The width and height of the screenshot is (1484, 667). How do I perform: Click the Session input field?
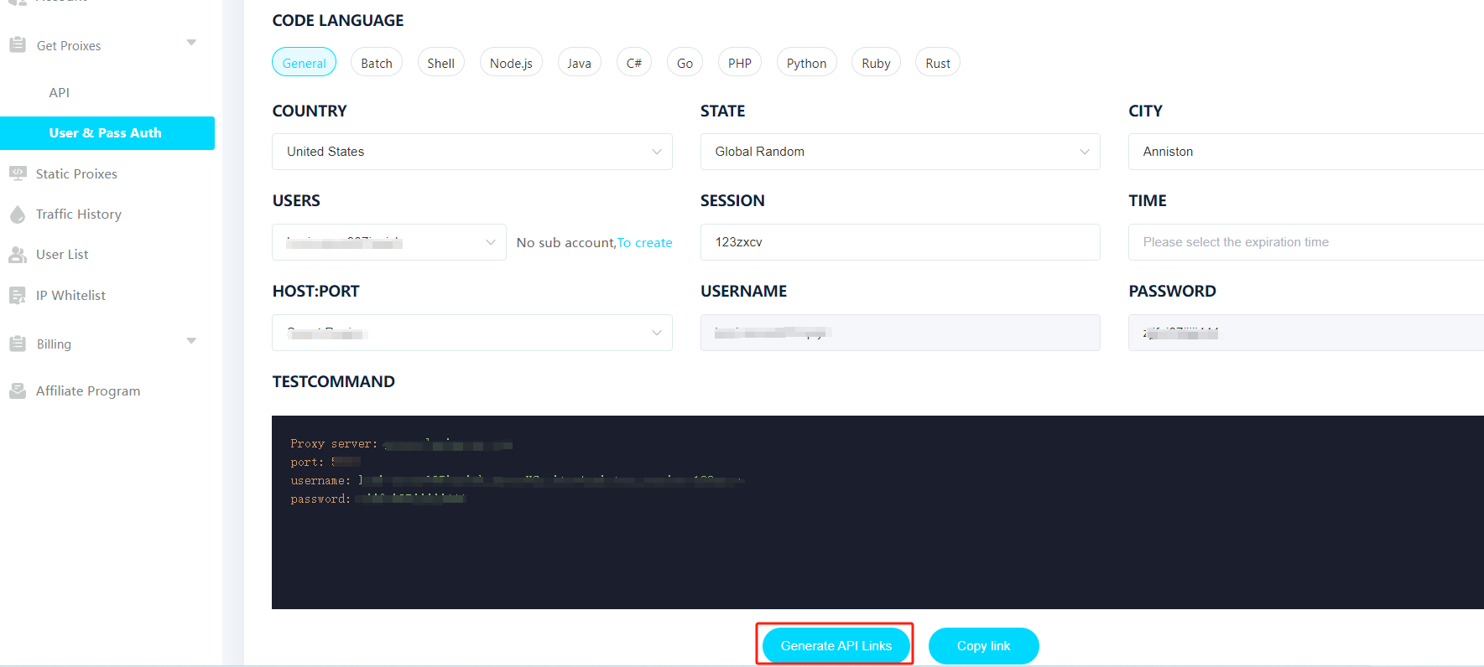coord(899,242)
